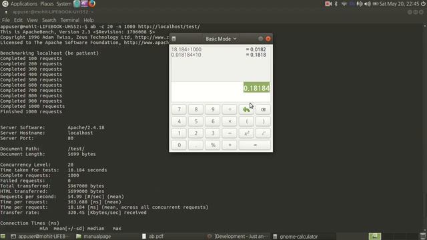Click digit 4 on calculator keypad
The image size is (427, 240).
(x=179, y=121)
